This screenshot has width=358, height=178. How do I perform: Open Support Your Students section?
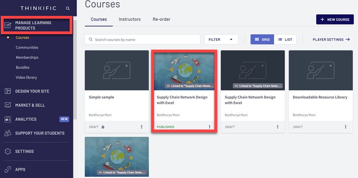tap(39, 133)
